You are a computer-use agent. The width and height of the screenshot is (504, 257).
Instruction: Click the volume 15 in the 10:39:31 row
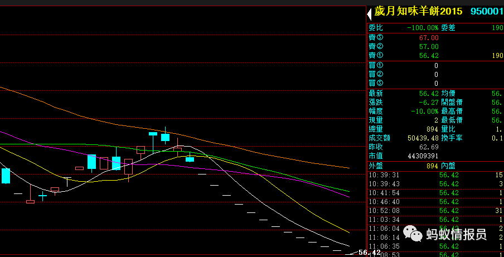pos(499,176)
